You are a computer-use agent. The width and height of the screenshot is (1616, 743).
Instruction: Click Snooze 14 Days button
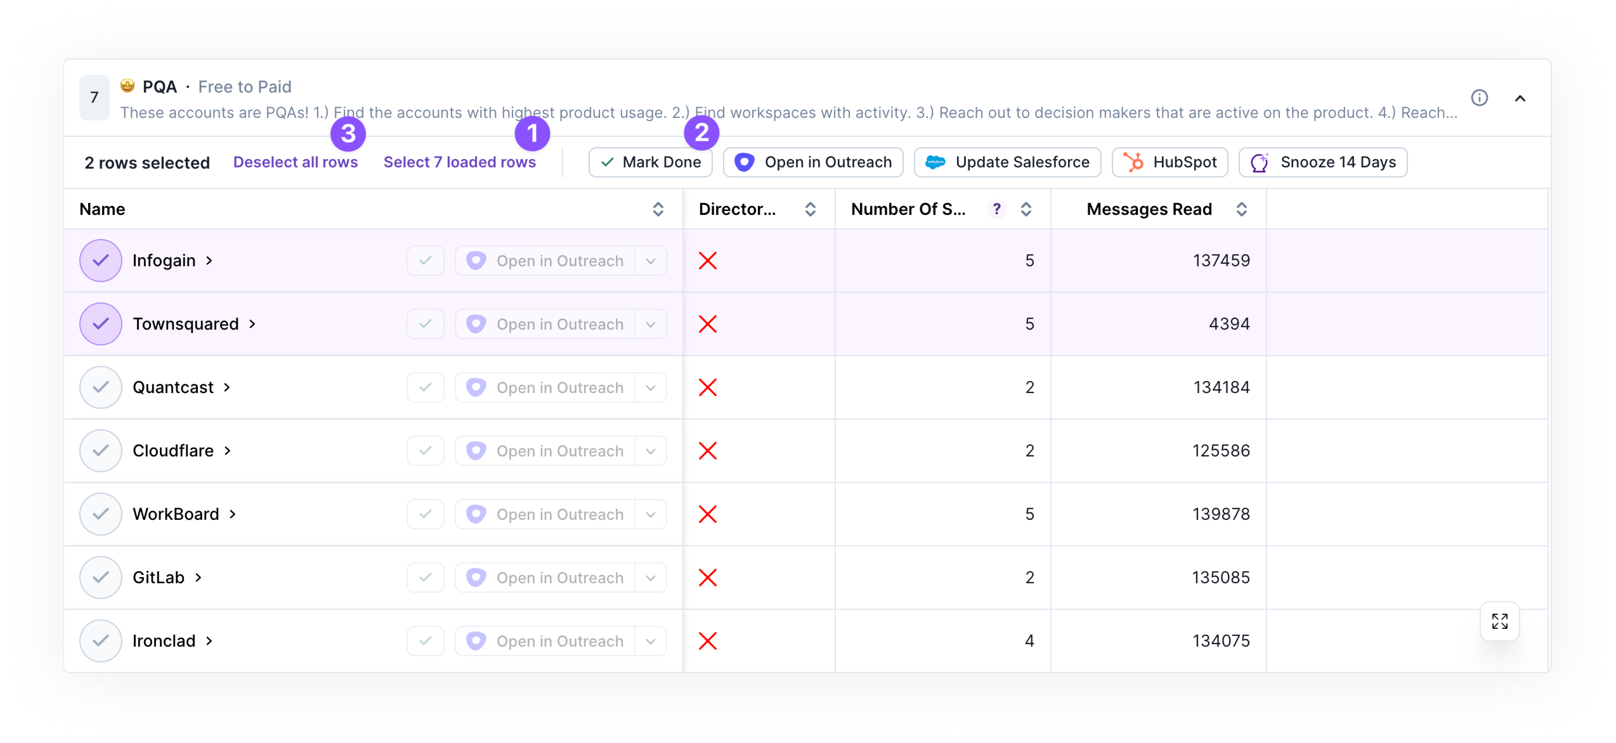coord(1323,162)
